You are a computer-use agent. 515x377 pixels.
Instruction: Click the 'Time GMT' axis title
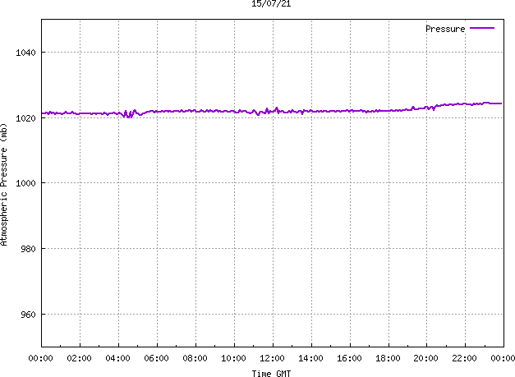(x=271, y=374)
